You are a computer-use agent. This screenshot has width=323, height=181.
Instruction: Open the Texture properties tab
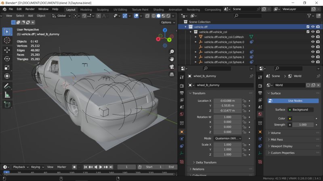[182, 162]
